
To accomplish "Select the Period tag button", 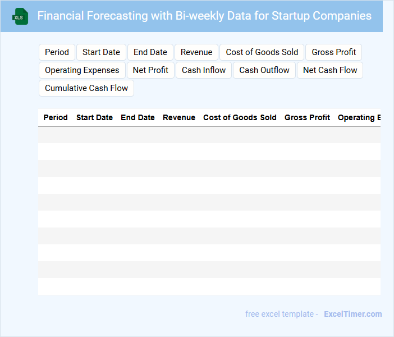I will click(57, 52).
